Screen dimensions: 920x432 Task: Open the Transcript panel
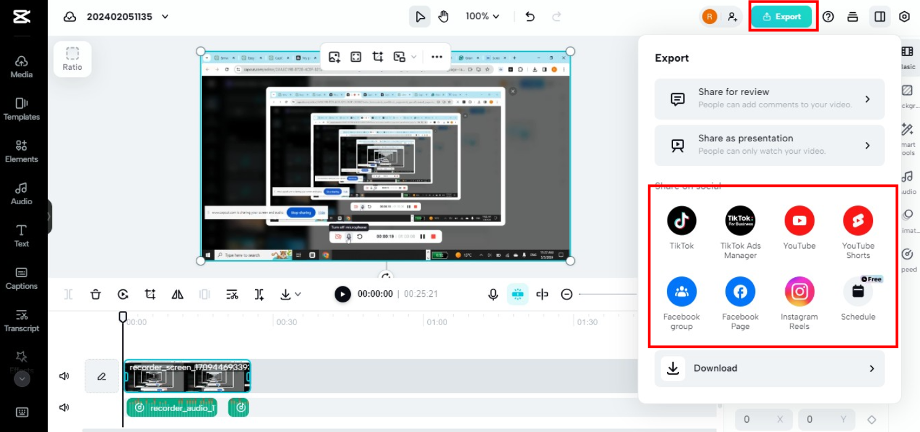22,321
